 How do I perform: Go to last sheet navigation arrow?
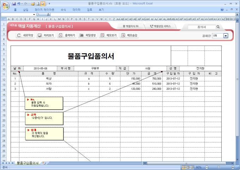coord(13,163)
